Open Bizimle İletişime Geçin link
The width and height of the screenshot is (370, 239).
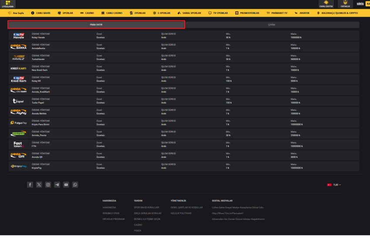(147, 219)
